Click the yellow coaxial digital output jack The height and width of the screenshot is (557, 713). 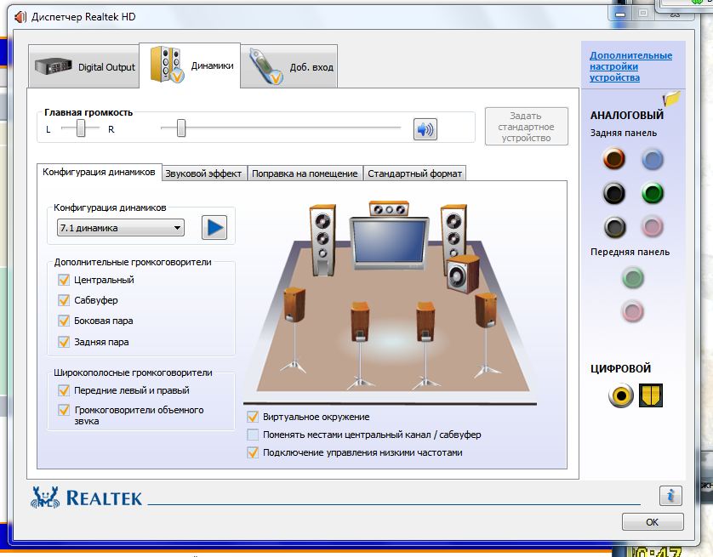[x=621, y=395]
